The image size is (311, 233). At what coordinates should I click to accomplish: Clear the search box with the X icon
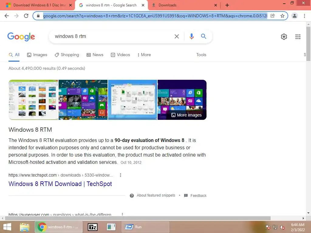pyautogui.click(x=176, y=36)
